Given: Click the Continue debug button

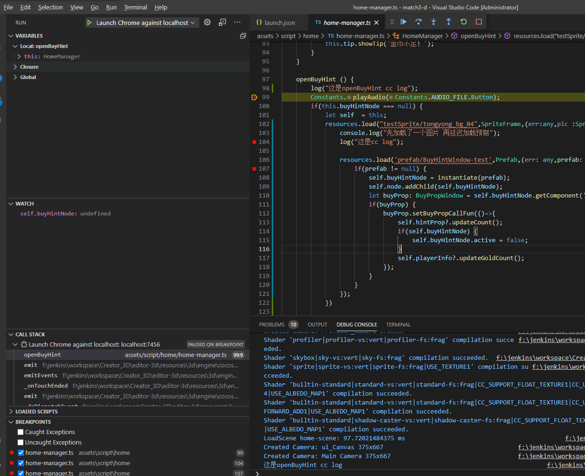Looking at the screenshot, I should [404, 22].
